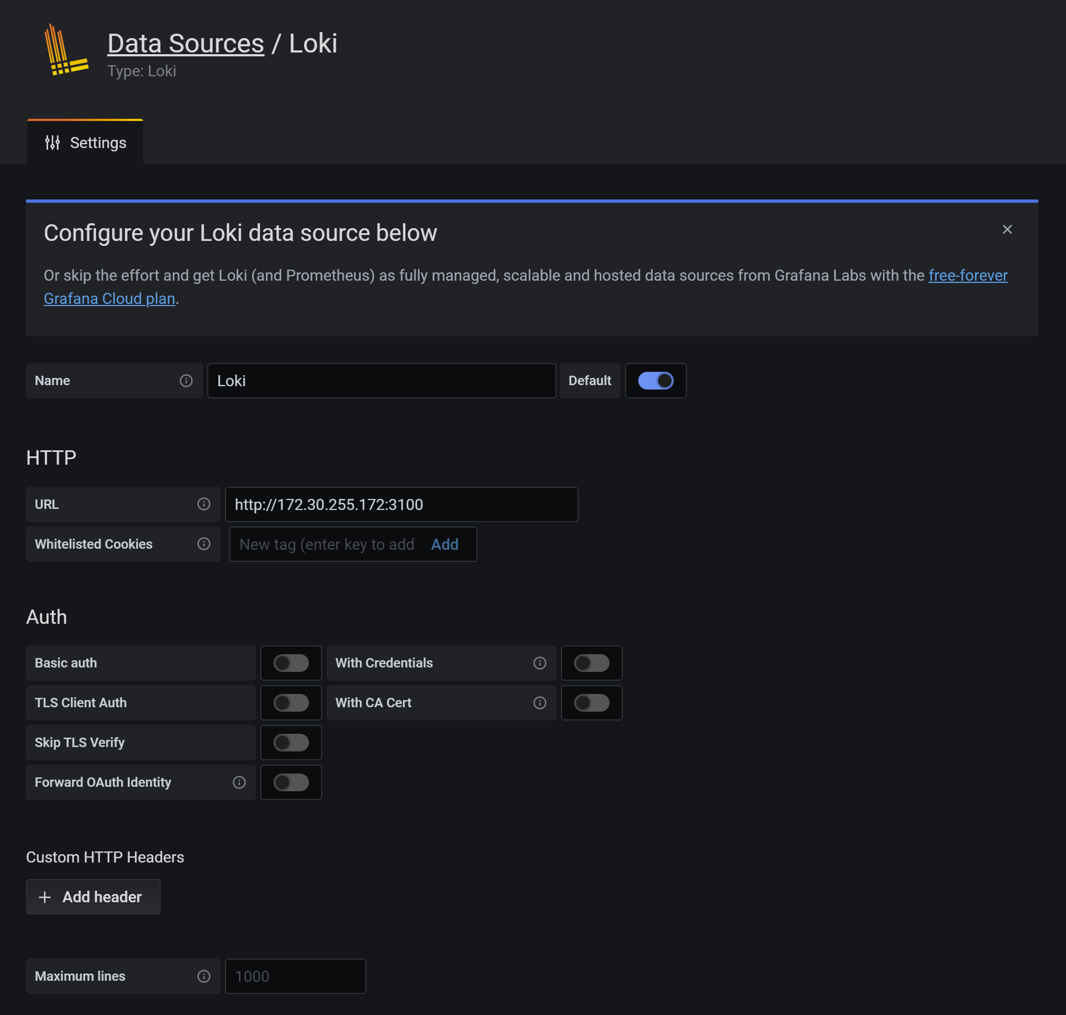The image size is (1066, 1015).
Task: Click into the URL input field
Action: [x=402, y=504]
